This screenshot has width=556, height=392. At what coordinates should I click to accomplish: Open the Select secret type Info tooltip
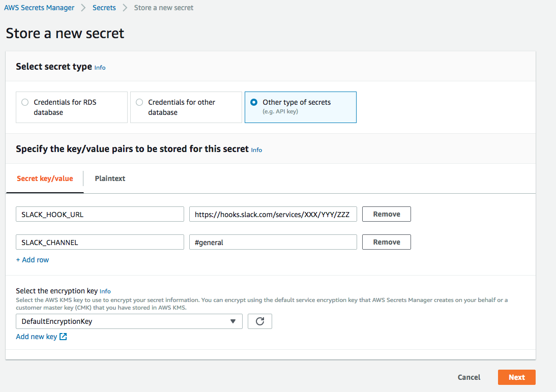(x=100, y=67)
